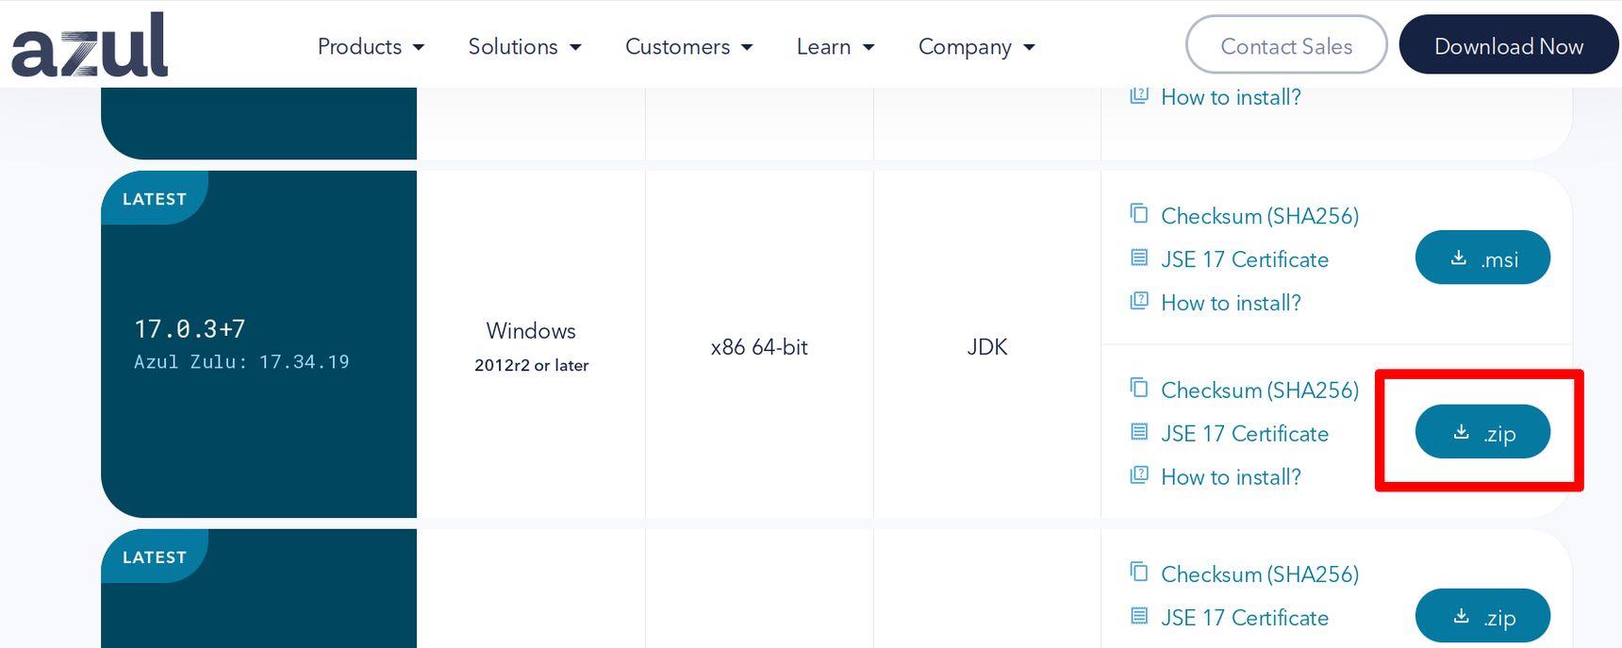This screenshot has height=648, width=1622.
Task: Click the LATEST badge above 17.0.3+7
Action: [155, 198]
